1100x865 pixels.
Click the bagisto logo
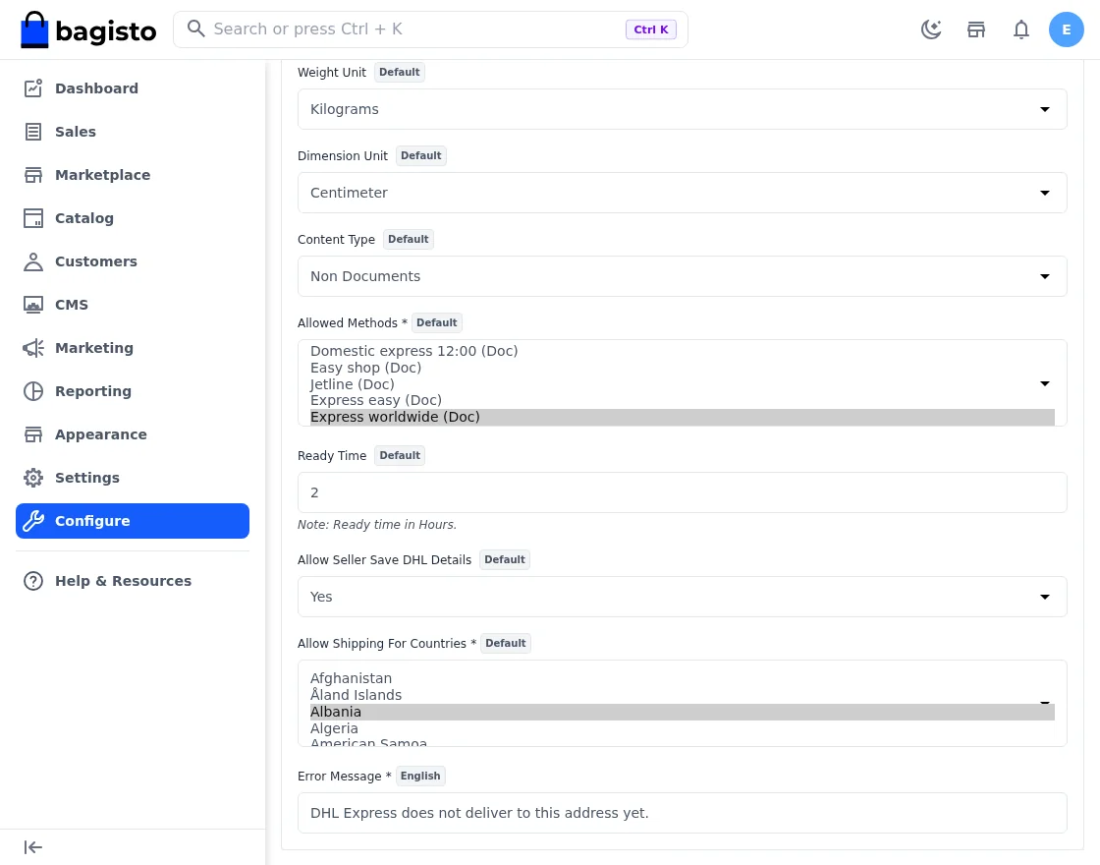(x=88, y=29)
